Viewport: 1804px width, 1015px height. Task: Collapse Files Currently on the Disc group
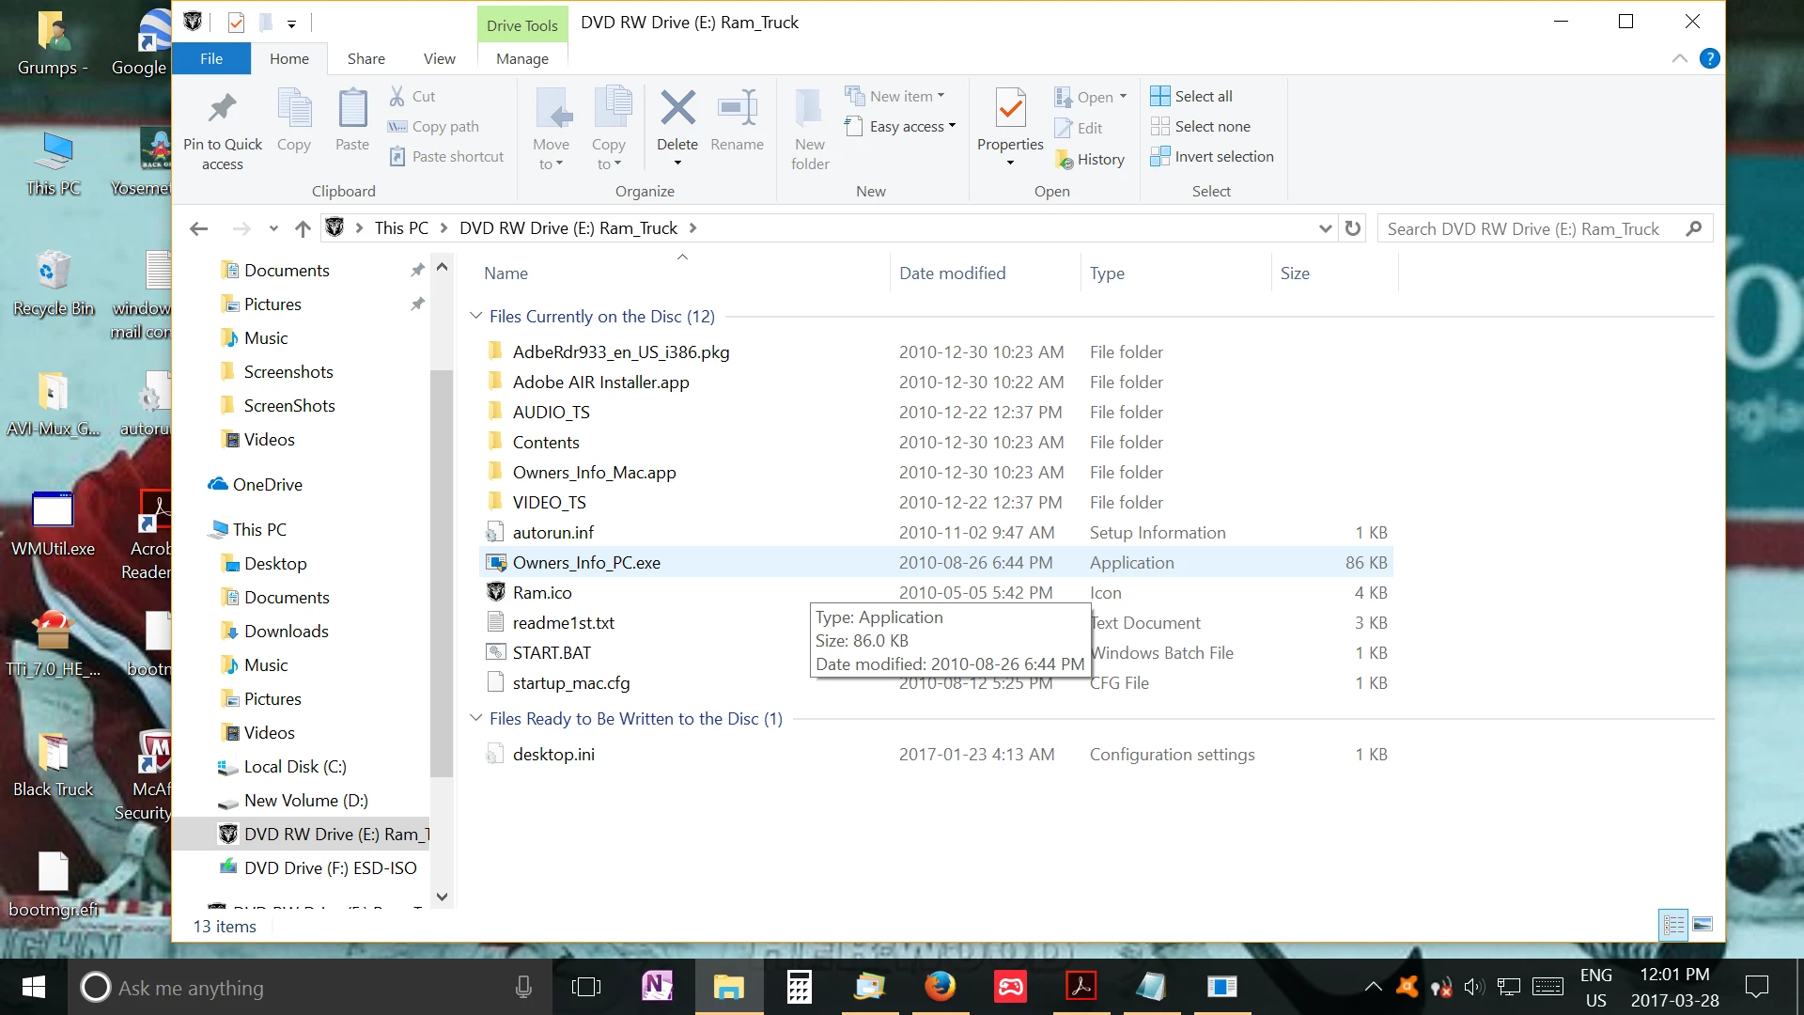click(476, 317)
